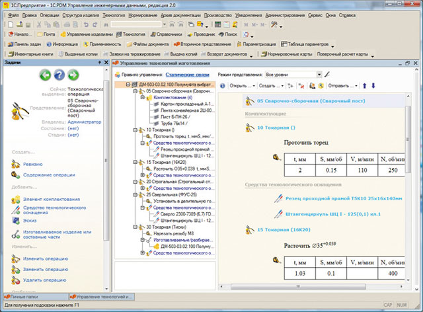The height and width of the screenshot is (312, 423).
Task: Click the green forward arrow in Задачи panel
Action: [x=73, y=75]
